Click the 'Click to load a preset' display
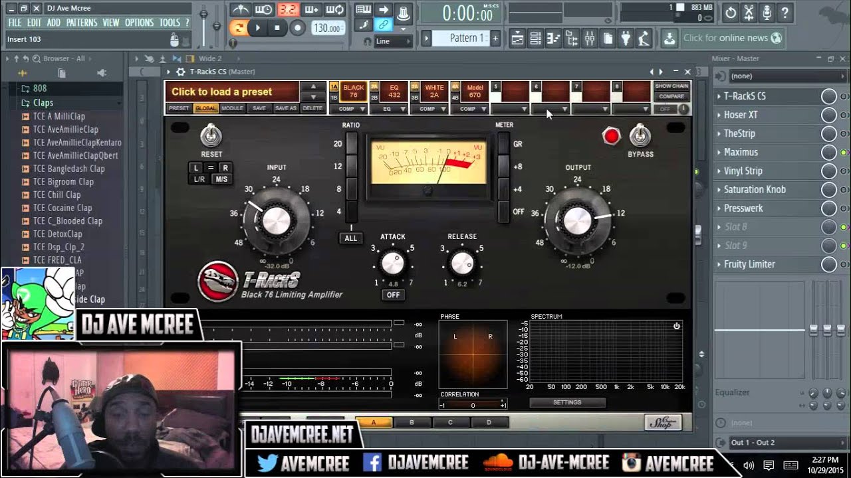The width and height of the screenshot is (851, 478). pos(232,92)
